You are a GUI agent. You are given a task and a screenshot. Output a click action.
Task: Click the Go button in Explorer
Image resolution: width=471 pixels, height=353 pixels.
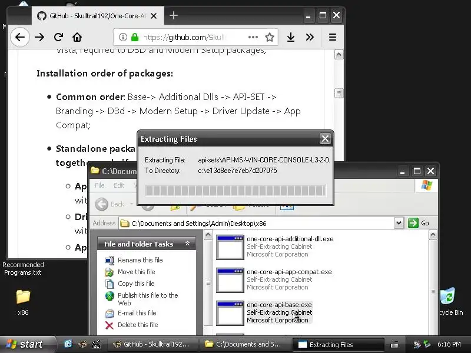[419, 223]
